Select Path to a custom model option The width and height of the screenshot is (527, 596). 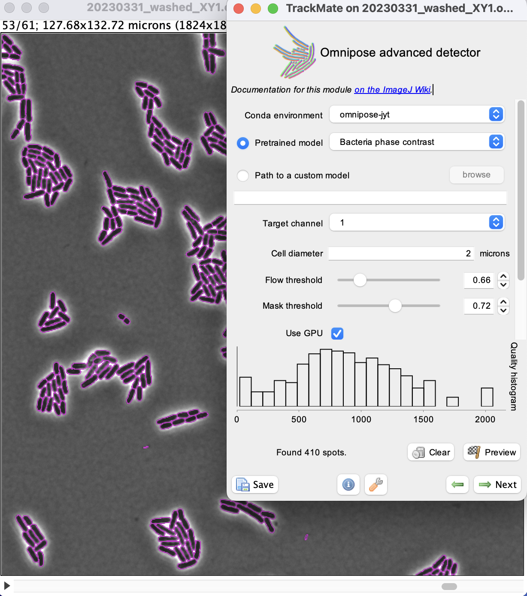pos(243,175)
